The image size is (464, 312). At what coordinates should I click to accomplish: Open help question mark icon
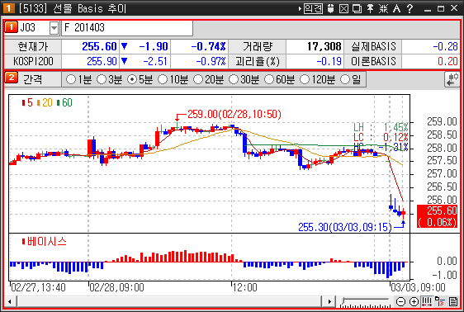coord(410,8)
